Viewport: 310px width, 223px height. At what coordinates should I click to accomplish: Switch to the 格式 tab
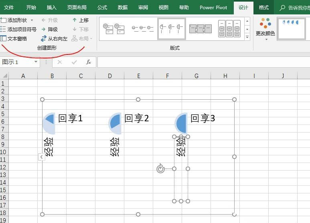(x=264, y=8)
